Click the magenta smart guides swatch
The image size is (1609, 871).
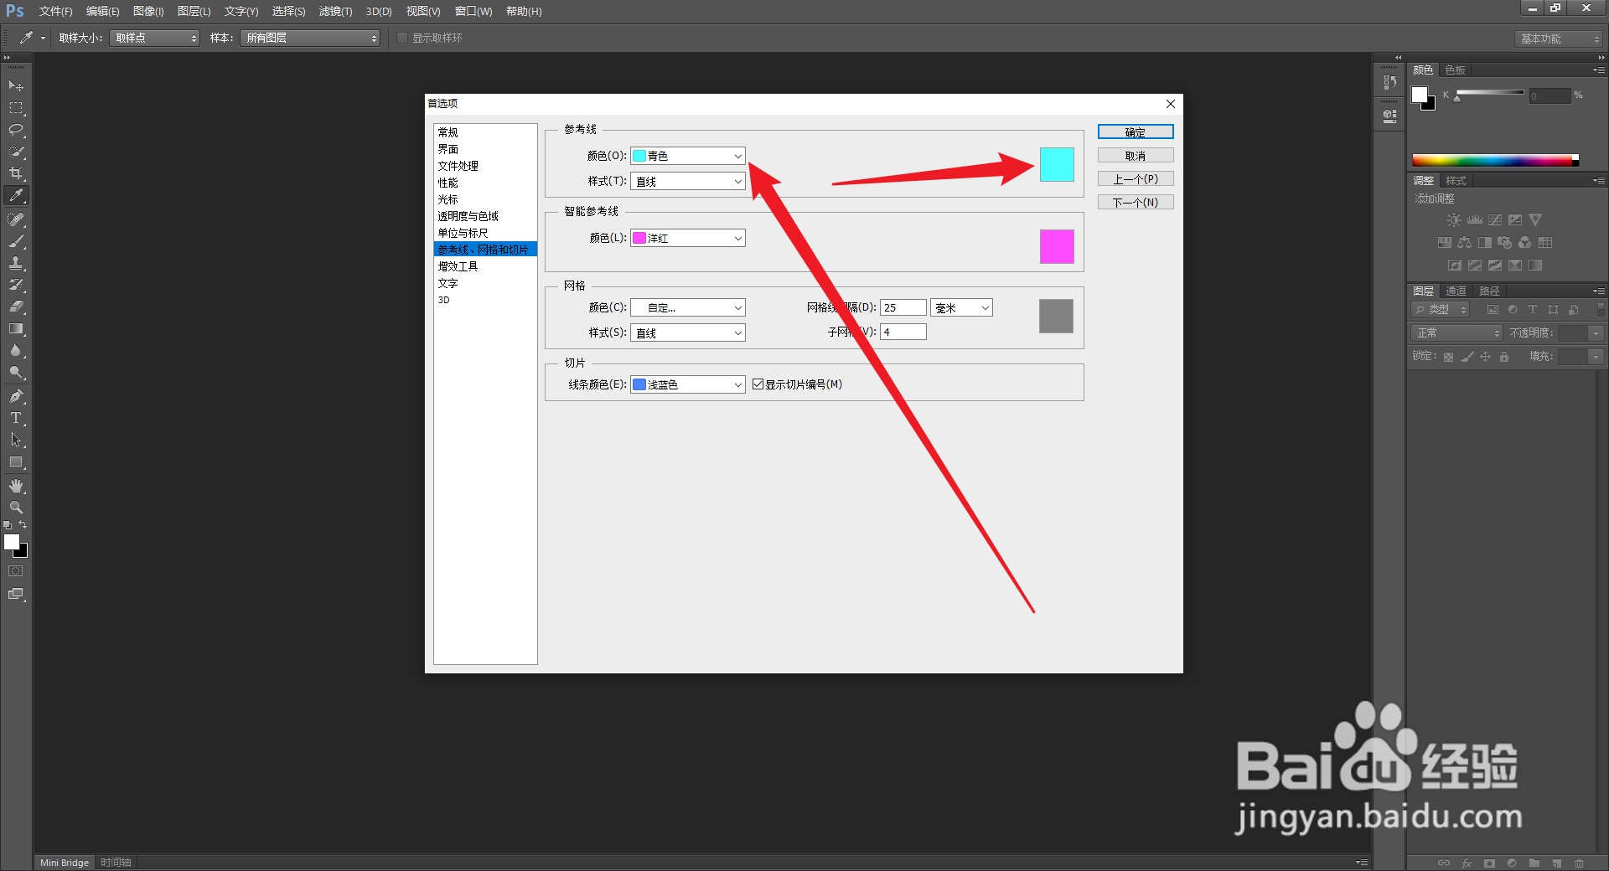coord(1057,246)
